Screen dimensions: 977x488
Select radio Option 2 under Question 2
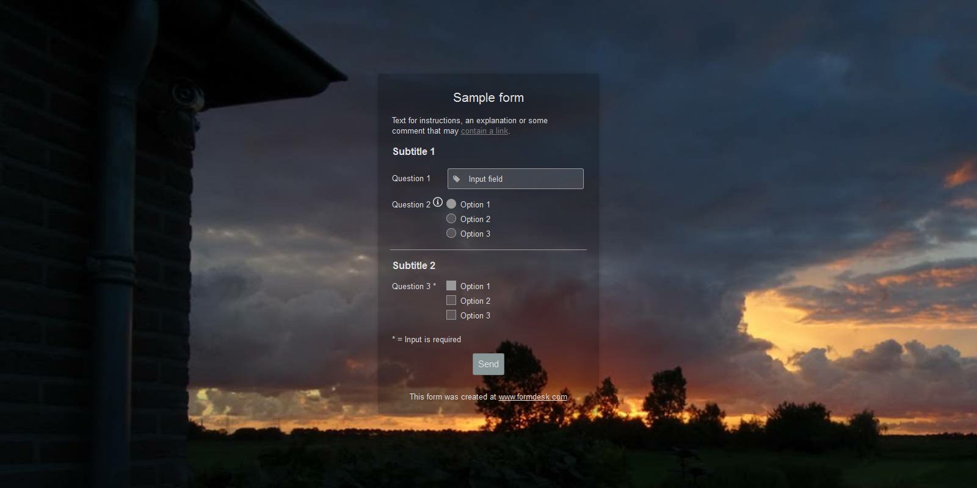click(451, 218)
